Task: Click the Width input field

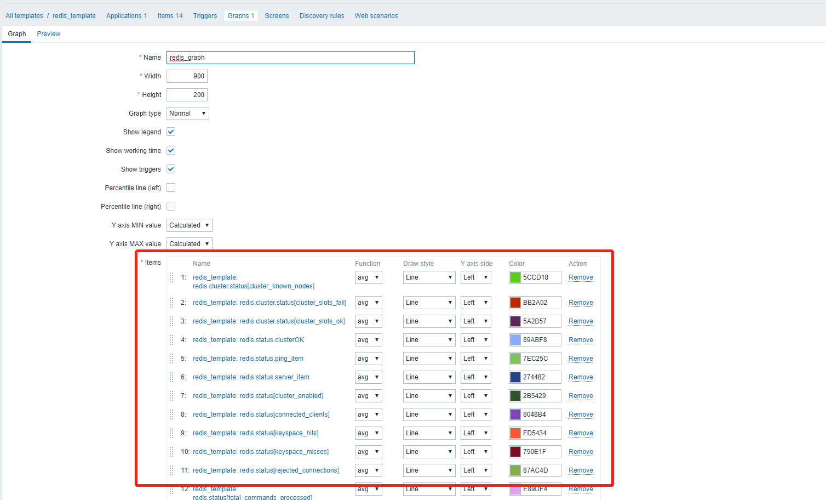Action: pos(187,76)
